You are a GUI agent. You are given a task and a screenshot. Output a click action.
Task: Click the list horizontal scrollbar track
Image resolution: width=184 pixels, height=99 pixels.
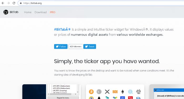62,94
